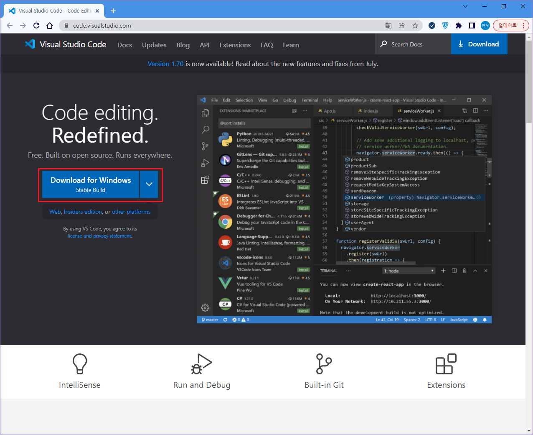
Task: Click the Download button in header
Action: [x=479, y=44]
